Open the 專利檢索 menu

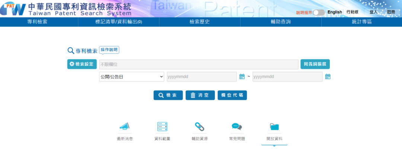tap(38, 22)
